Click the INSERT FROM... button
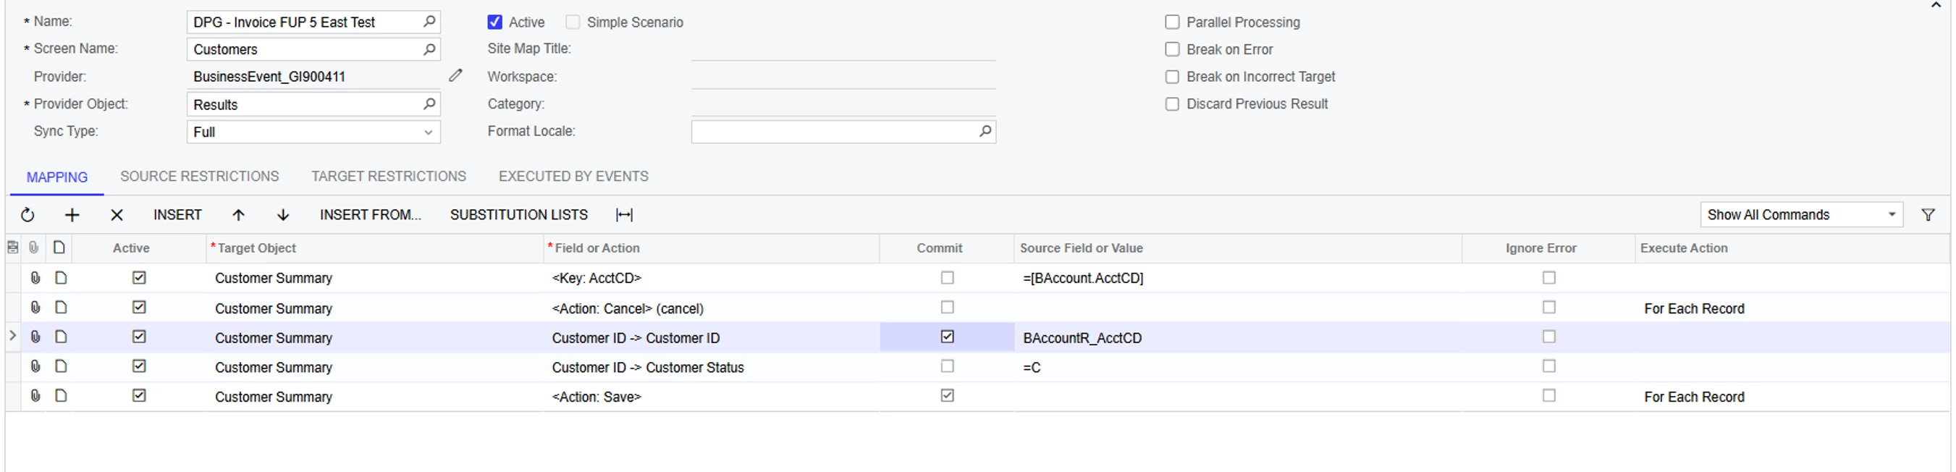The image size is (1956, 472). (371, 215)
